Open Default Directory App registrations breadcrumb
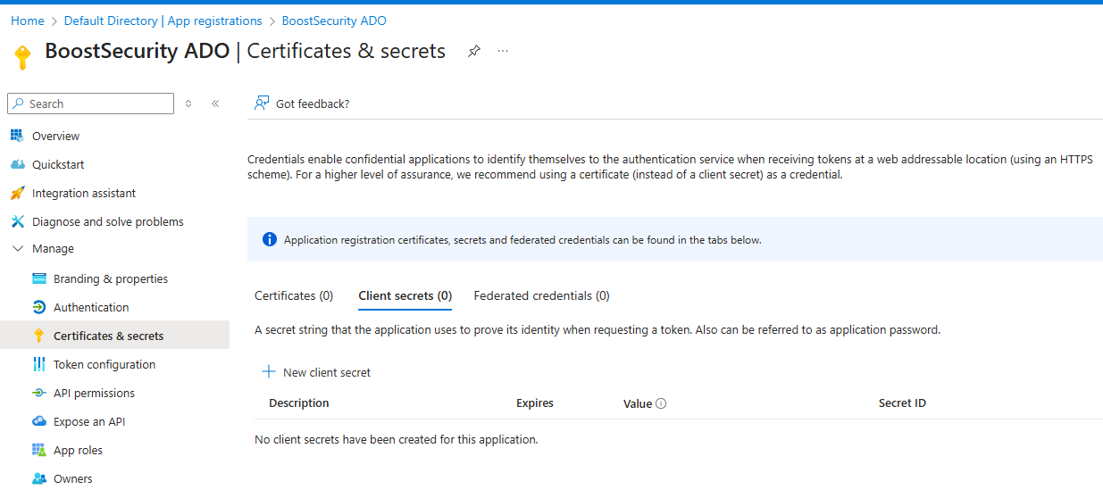This screenshot has width=1103, height=498. tap(163, 21)
